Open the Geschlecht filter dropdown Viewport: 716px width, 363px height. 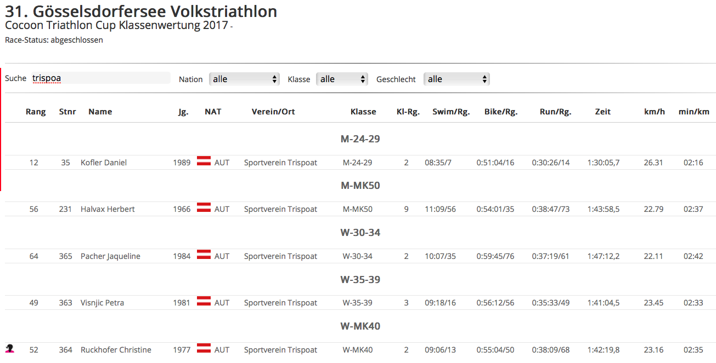456,79
